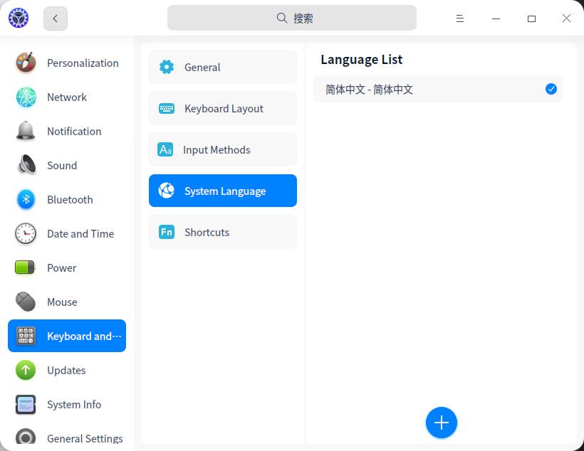Select System Language in the middle panel
The image size is (584, 451).
point(224,191)
